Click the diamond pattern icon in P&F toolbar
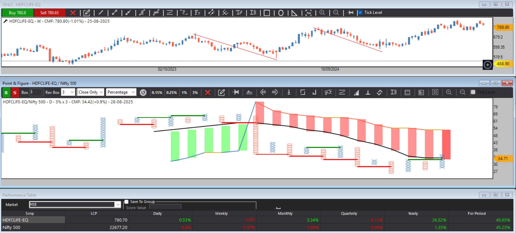 (380, 92)
